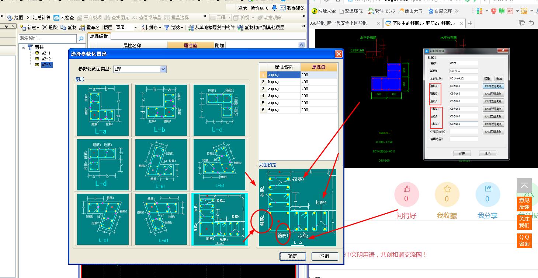Select AZ-1 in the component tree
This screenshot has height=278, width=538.
(46, 53)
